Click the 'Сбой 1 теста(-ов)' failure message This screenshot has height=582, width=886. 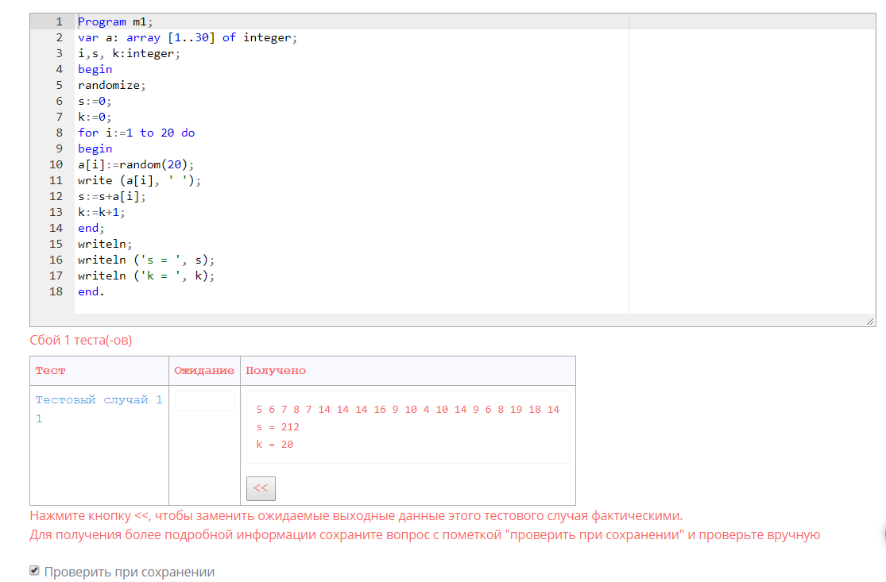point(81,341)
